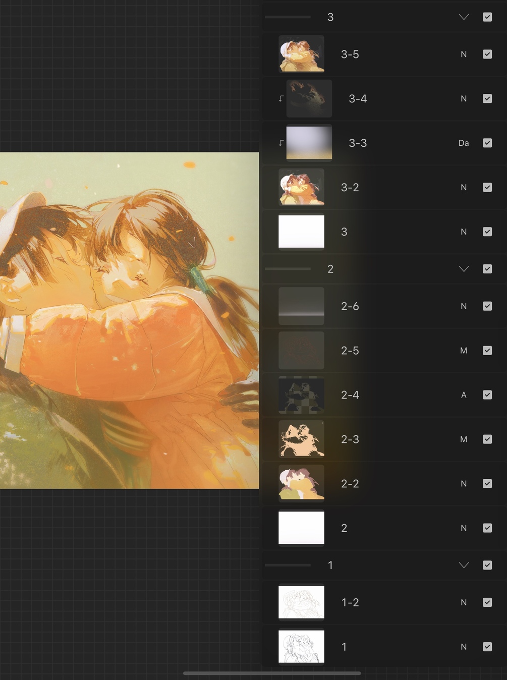Open blend mode N of layer 1
Viewport: 507px width, 680px height.
pos(464,647)
